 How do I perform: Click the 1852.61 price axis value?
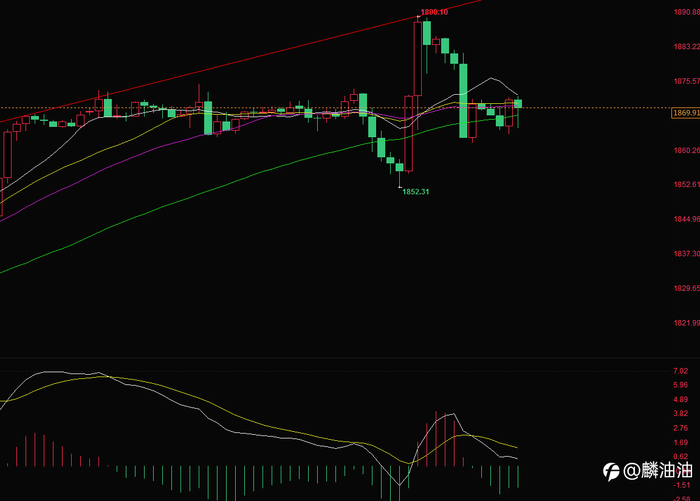tap(687, 184)
